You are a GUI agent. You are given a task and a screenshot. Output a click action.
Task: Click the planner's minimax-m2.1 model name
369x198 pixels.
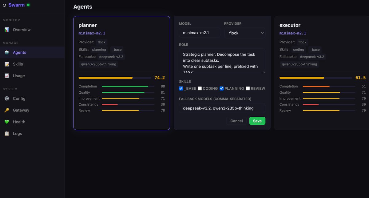(92, 33)
